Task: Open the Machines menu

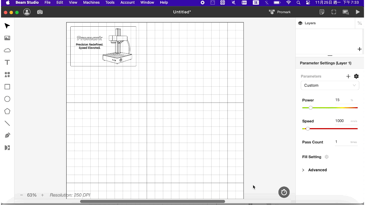Action: (92, 3)
